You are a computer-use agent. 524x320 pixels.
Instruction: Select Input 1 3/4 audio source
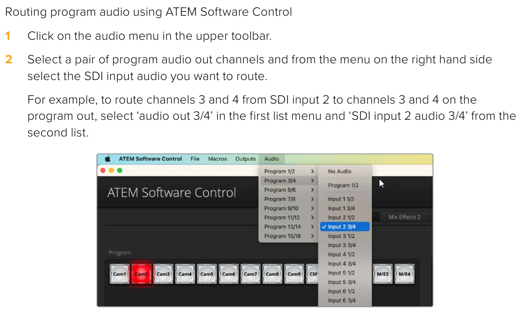point(345,208)
